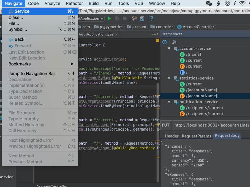
Task: Click the green Run button in toolbar
Action: 109,18
